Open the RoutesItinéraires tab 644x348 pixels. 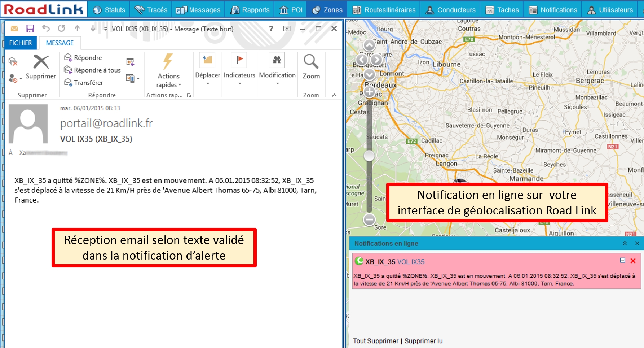coord(384,10)
